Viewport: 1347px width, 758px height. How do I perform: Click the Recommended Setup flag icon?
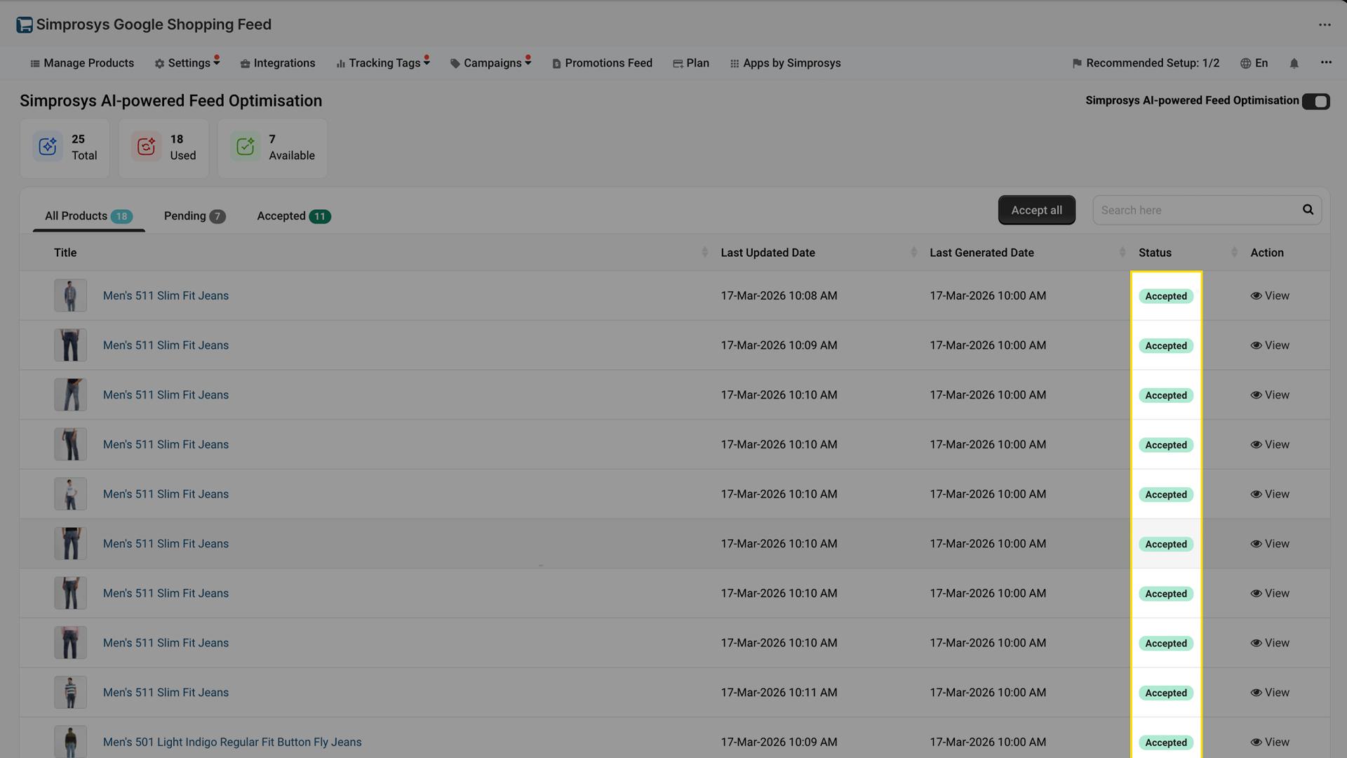(x=1077, y=63)
